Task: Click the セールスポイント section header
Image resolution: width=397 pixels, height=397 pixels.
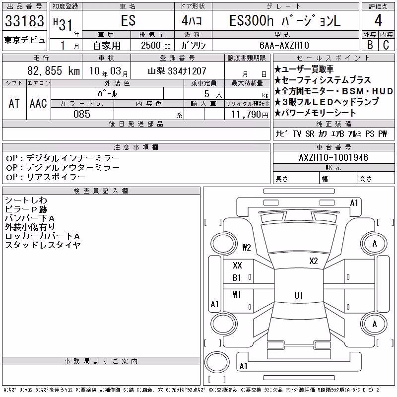Action: [x=333, y=58]
